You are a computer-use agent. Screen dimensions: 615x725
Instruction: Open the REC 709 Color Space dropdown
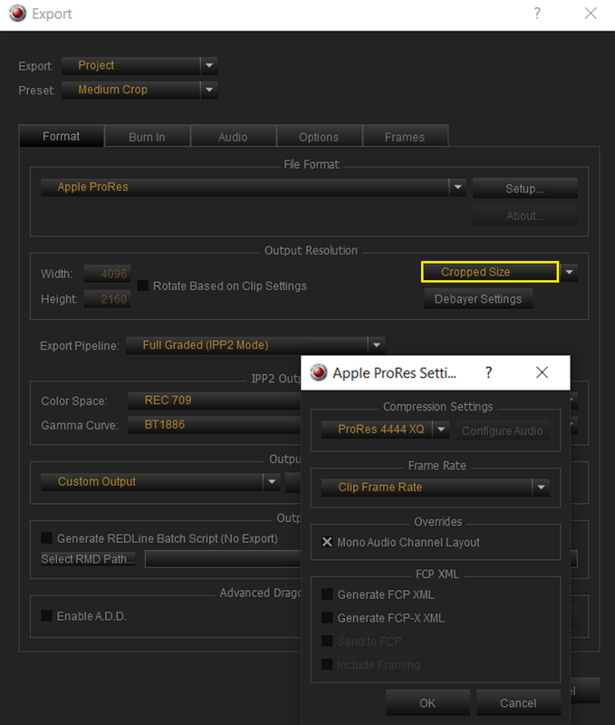[215, 401]
